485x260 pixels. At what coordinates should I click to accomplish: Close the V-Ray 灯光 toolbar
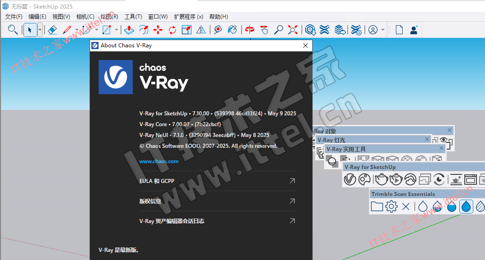pos(427,139)
